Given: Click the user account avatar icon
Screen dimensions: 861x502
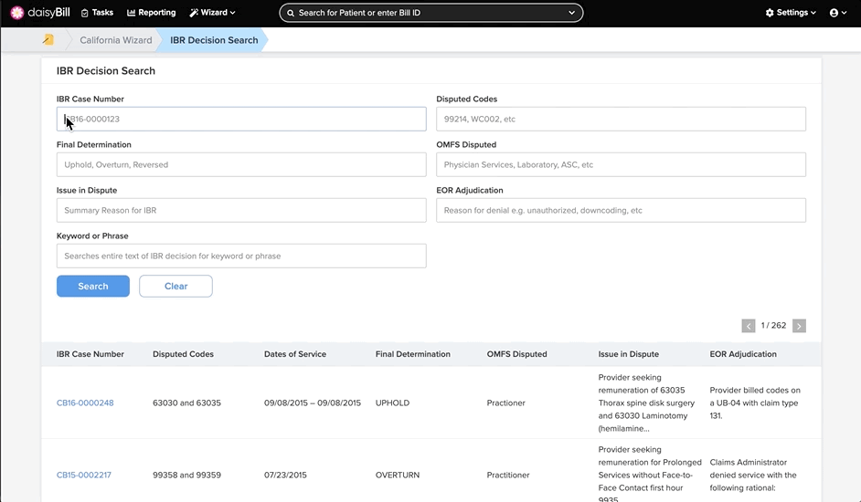Looking at the screenshot, I should 834,13.
